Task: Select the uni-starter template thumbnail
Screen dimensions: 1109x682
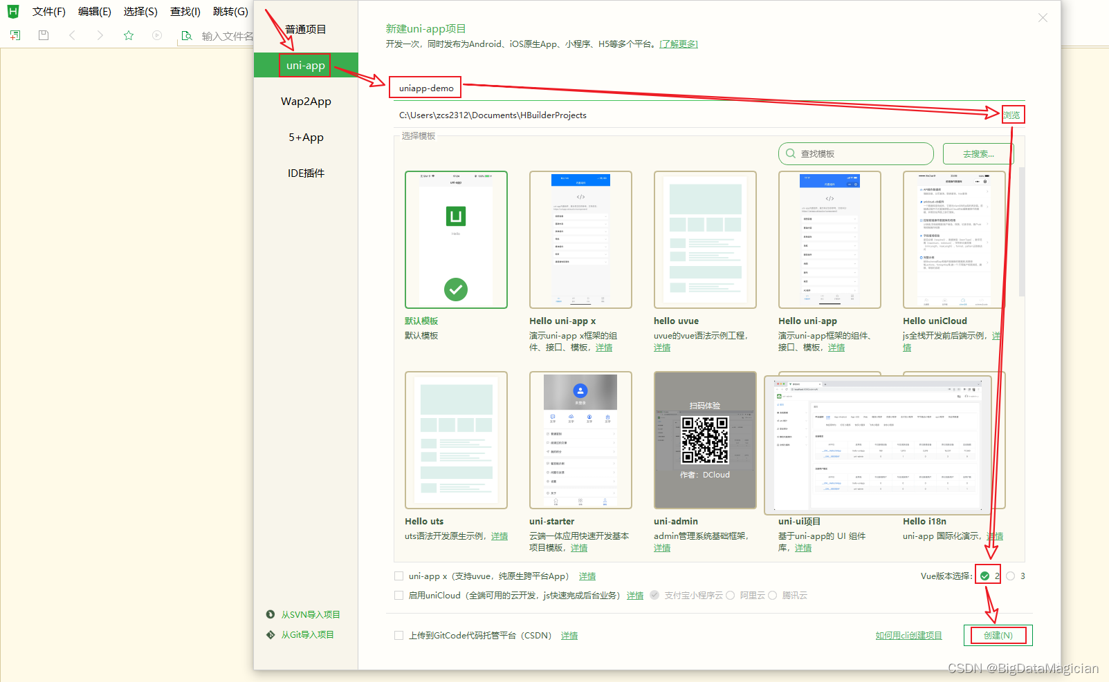Action: pyautogui.click(x=580, y=440)
